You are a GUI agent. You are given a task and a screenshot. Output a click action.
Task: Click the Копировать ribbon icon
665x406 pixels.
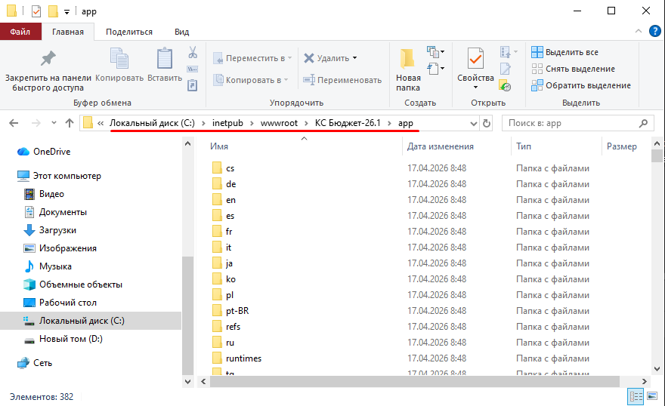119,58
